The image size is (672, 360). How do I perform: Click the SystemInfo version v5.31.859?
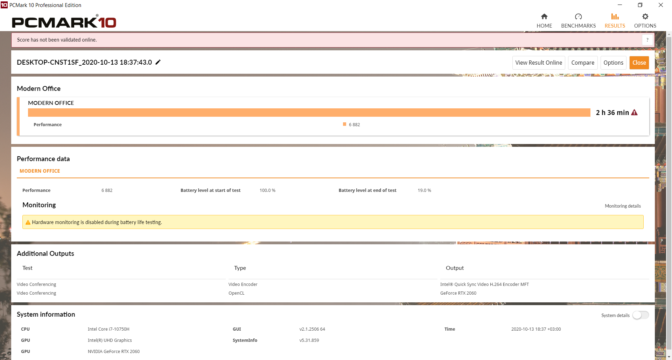coord(309,340)
